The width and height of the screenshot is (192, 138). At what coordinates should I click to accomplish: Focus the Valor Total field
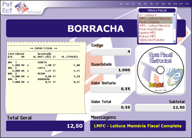click(111, 107)
